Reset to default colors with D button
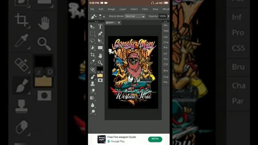Viewport: 258px width, 145px height. (102, 72)
